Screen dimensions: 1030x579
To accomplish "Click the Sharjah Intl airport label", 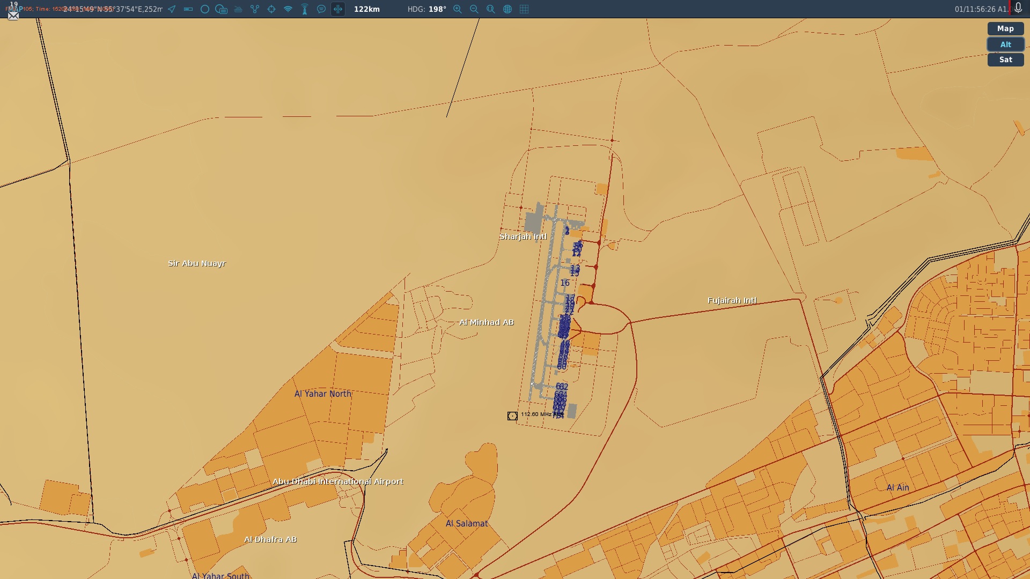I will pyautogui.click(x=523, y=236).
